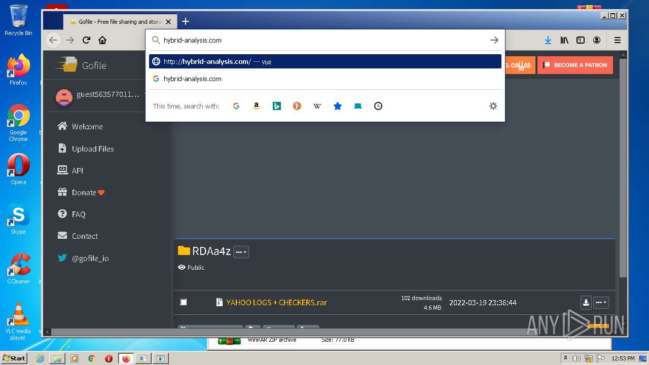Go to the browser home page
Viewport: 649px width, 365px height.
pos(102,40)
